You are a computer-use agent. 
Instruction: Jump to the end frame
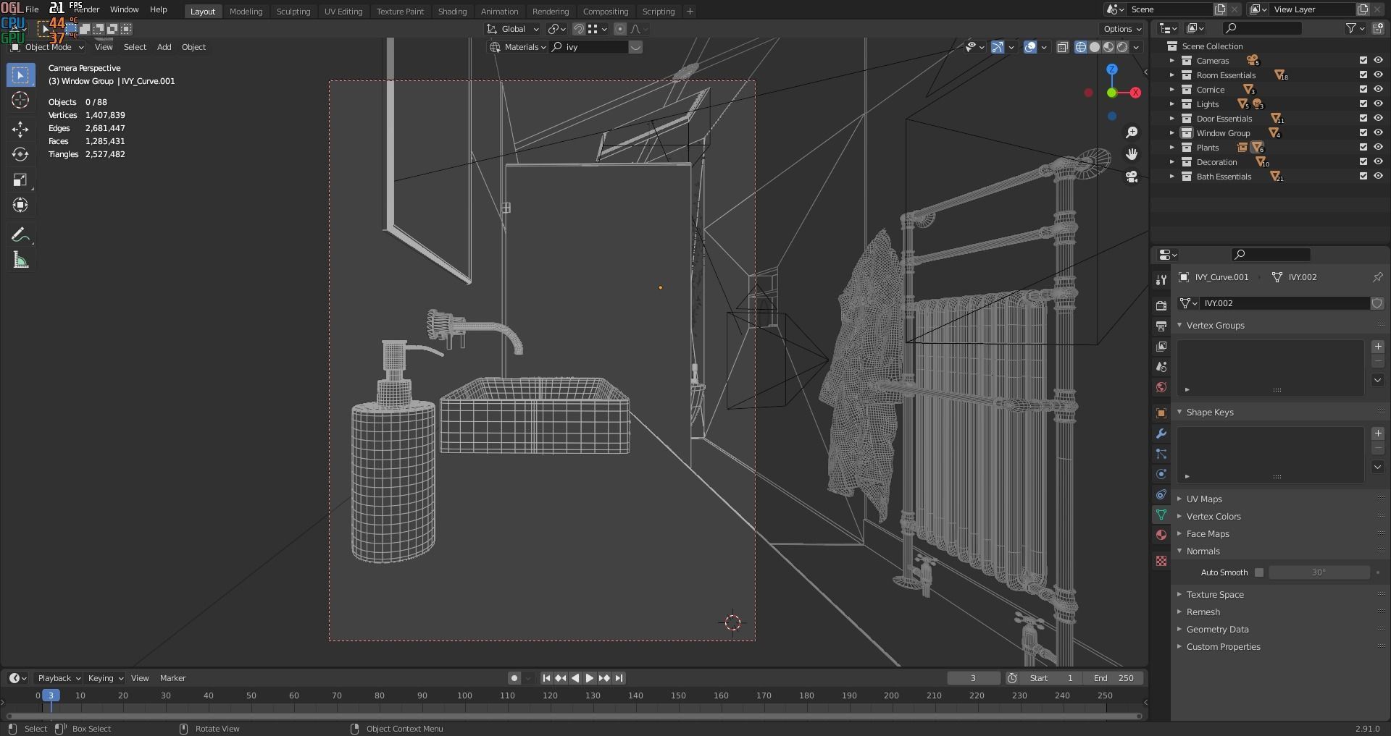619,678
